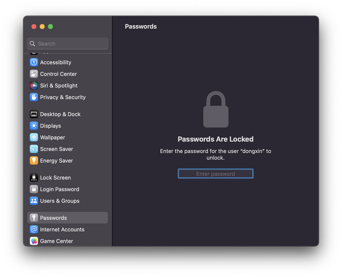Viewport: 342px width, 277px height.
Task: Open Accessibility settings icon
Action: click(x=34, y=62)
